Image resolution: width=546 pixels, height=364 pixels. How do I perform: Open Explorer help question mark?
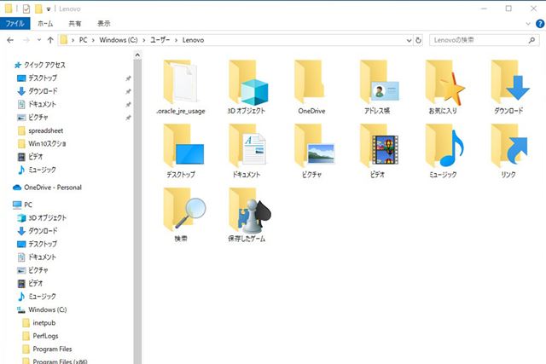(540, 24)
